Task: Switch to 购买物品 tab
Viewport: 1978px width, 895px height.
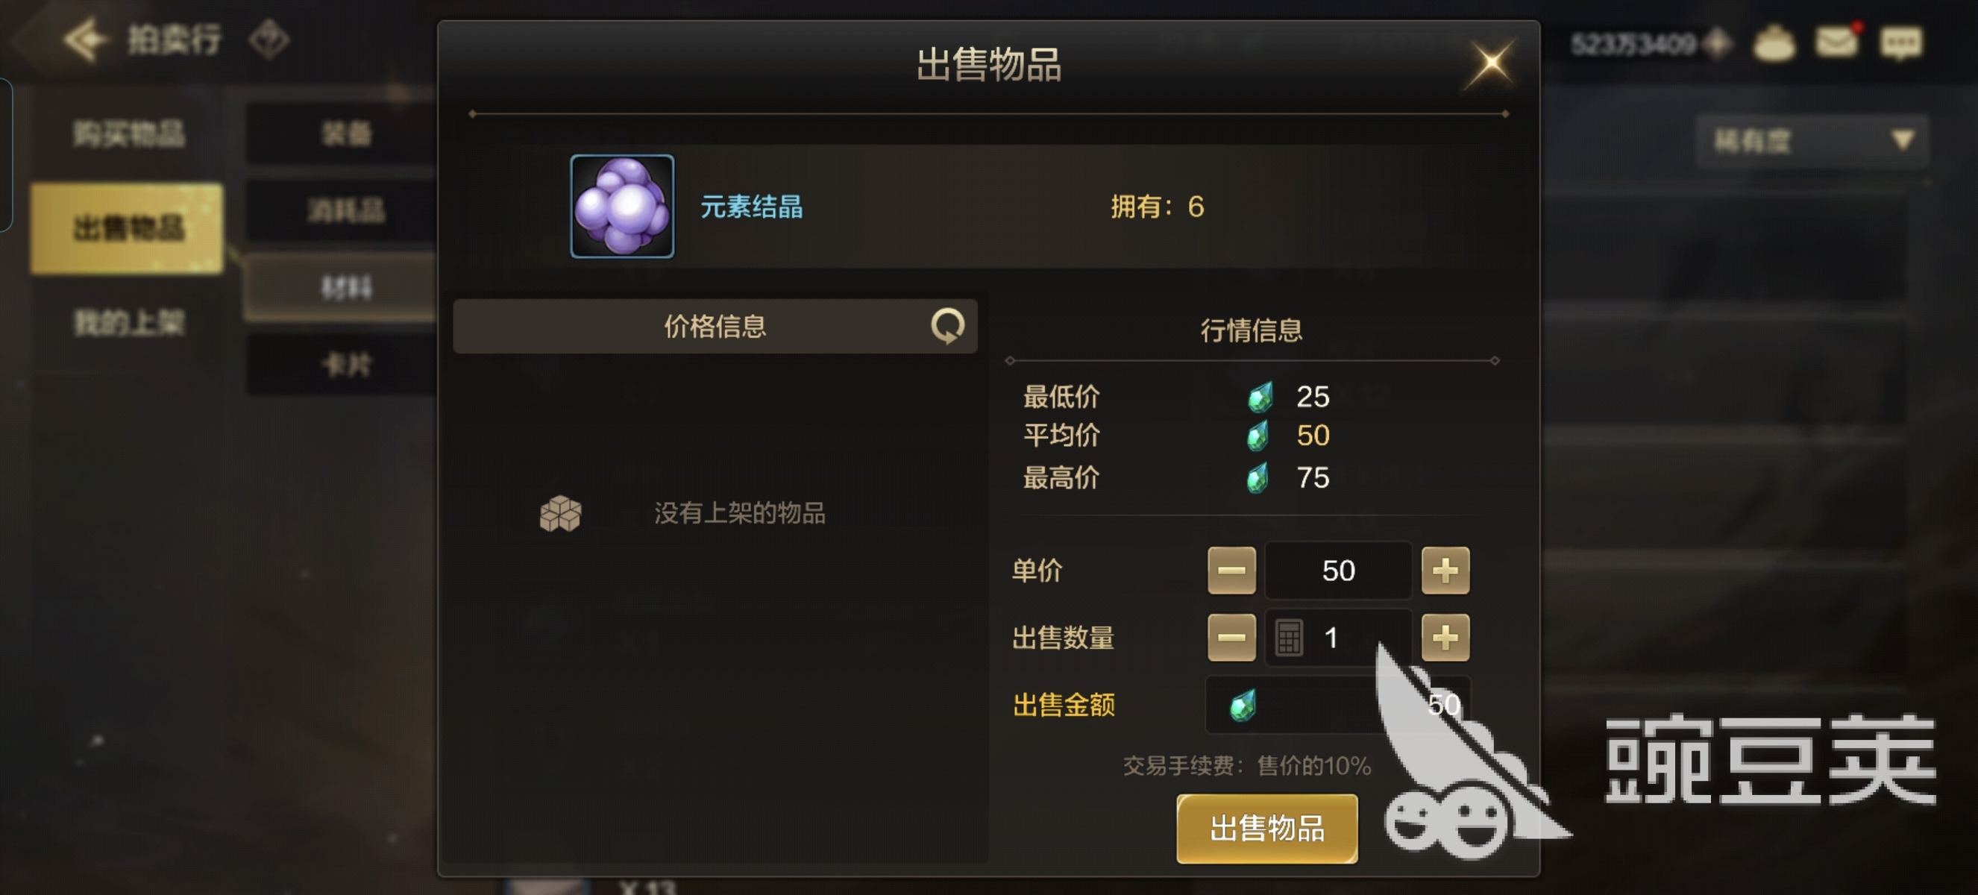Action: (x=128, y=134)
